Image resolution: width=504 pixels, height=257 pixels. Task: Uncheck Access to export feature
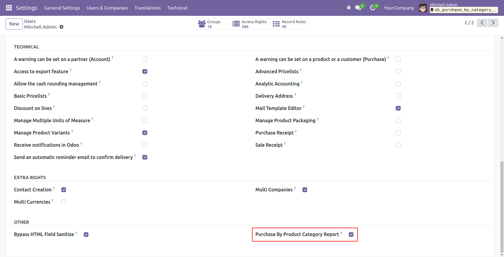click(x=145, y=72)
